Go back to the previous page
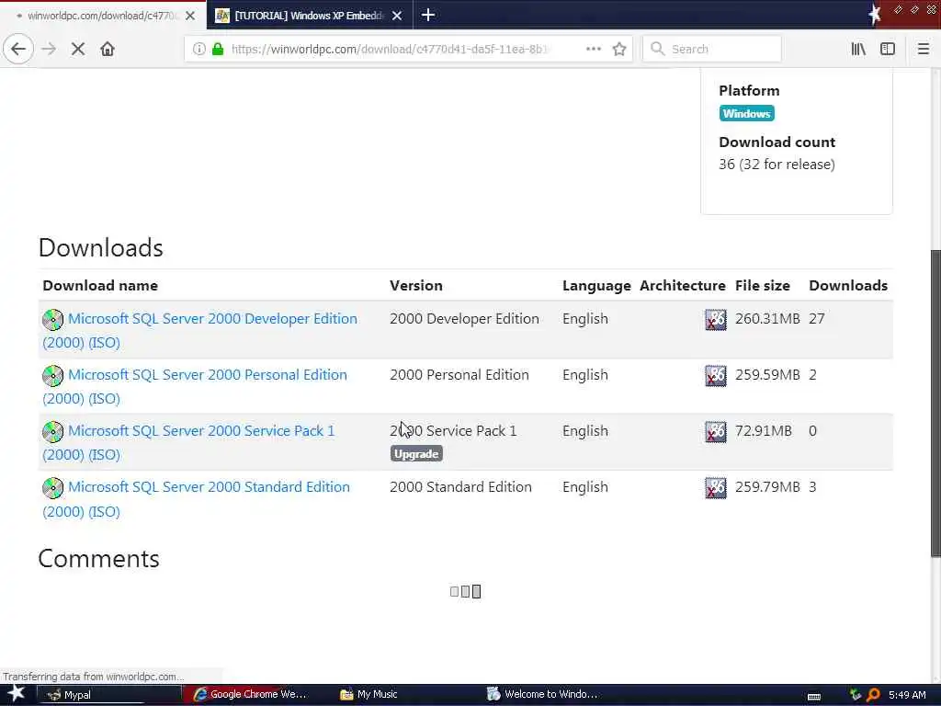This screenshot has width=941, height=706. tap(18, 49)
